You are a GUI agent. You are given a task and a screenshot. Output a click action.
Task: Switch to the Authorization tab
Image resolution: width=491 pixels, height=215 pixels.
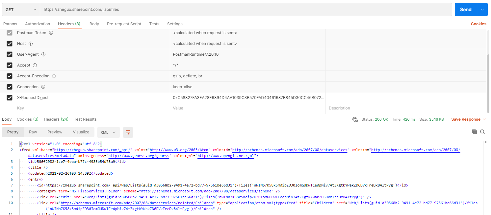[x=38, y=24]
